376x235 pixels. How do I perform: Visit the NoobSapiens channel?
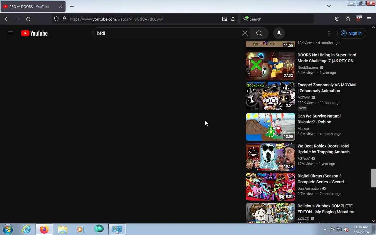click(308, 68)
